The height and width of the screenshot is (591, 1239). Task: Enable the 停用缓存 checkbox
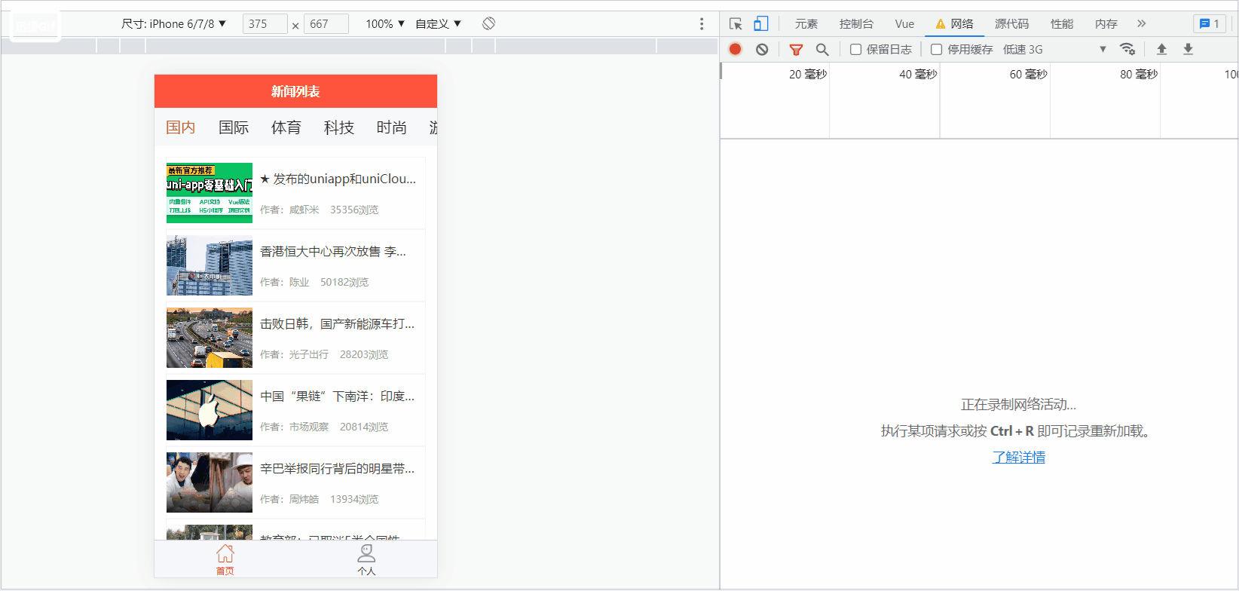coord(936,50)
